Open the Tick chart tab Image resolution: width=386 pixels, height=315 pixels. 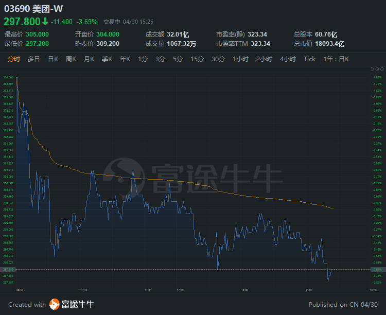tap(309, 59)
